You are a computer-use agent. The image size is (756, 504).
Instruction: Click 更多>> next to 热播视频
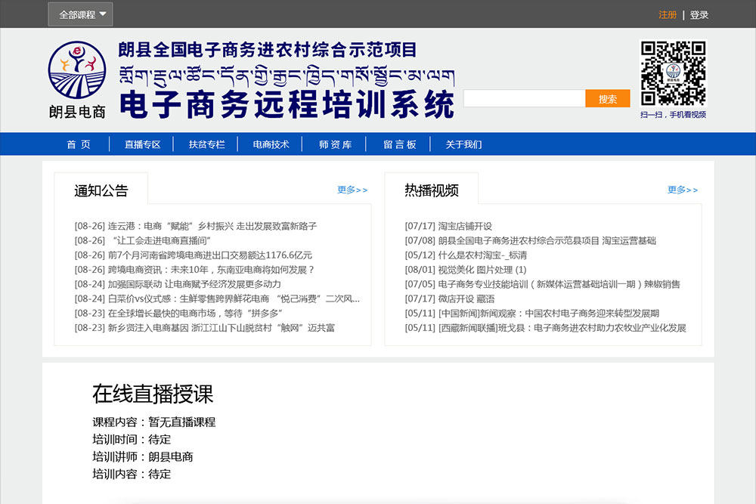click(683, 190)
